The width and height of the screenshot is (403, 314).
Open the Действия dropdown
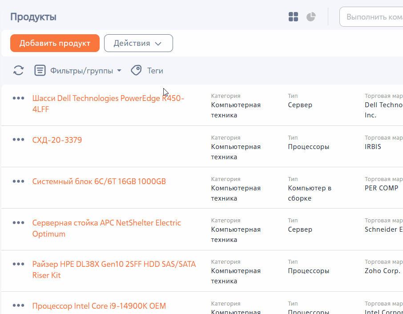click(x=138, y=43)
